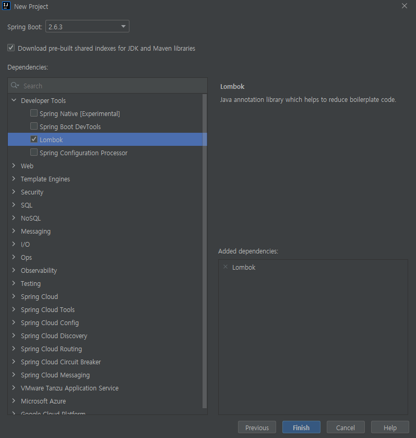Expand the Observability category
The height and width of the screenshot is (438, 416).
[x=14, y=270]
